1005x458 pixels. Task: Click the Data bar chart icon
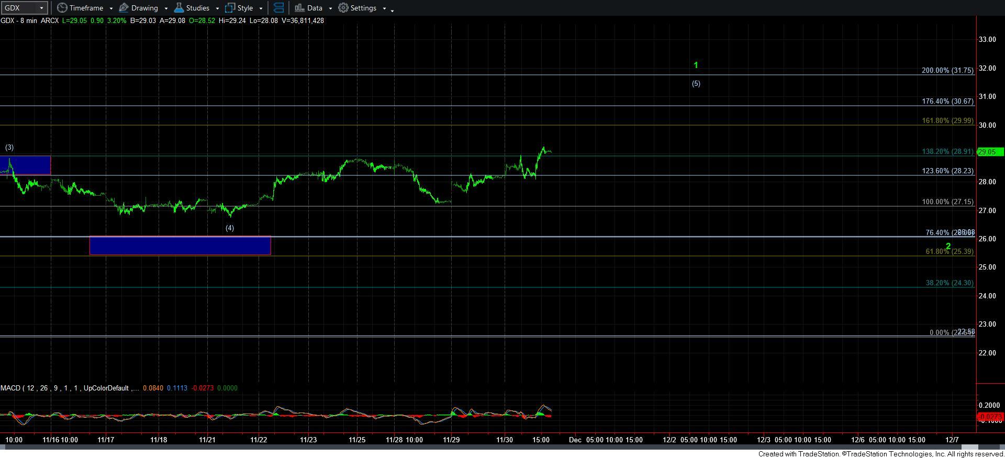pyautogui.click(x=299, y=8)
